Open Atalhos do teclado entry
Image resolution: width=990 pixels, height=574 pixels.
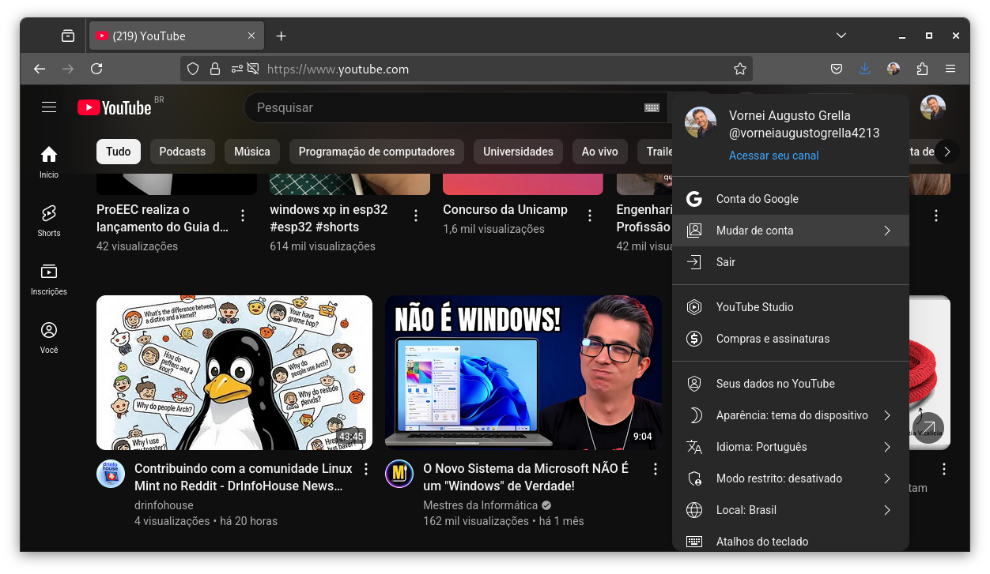(x=791, y=542)
